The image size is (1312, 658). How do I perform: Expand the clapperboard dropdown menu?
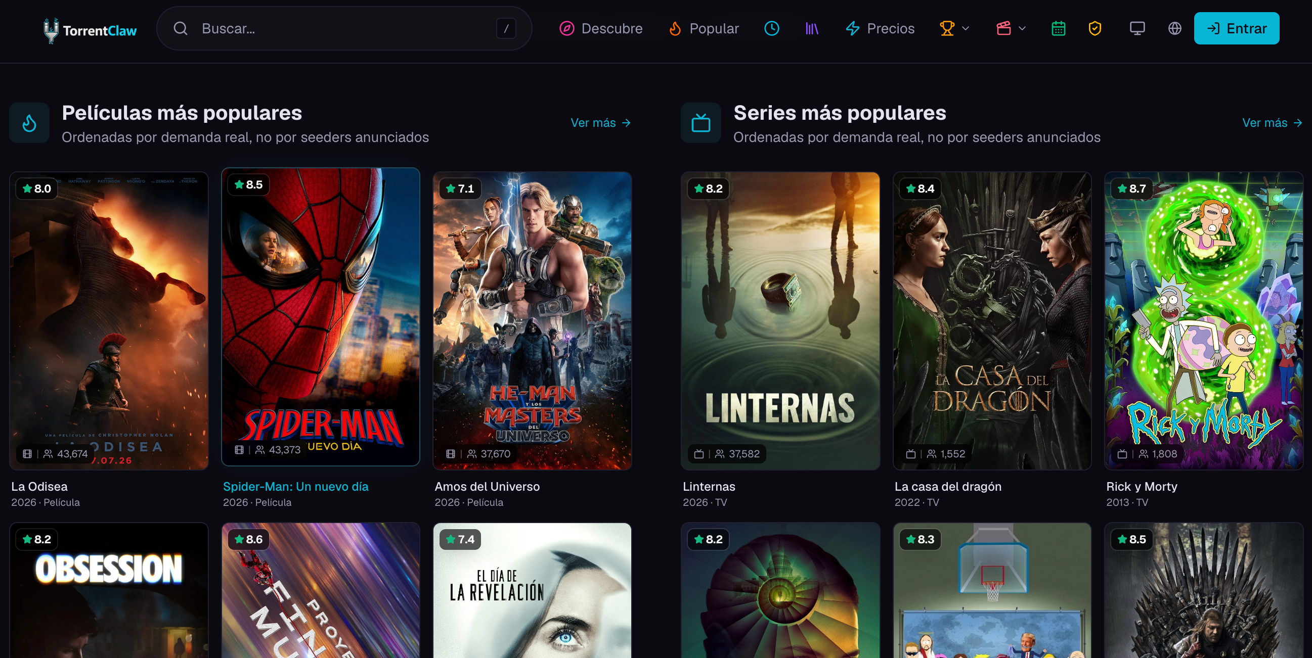(1011, 28)
